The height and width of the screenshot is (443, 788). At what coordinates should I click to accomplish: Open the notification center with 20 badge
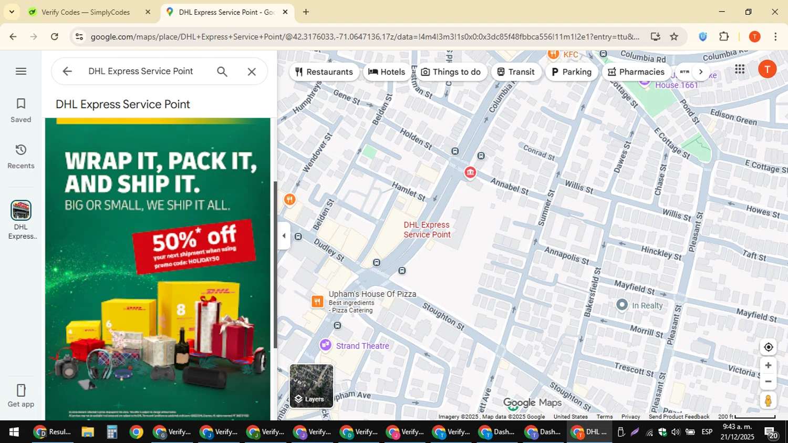[x=771, y=432]
